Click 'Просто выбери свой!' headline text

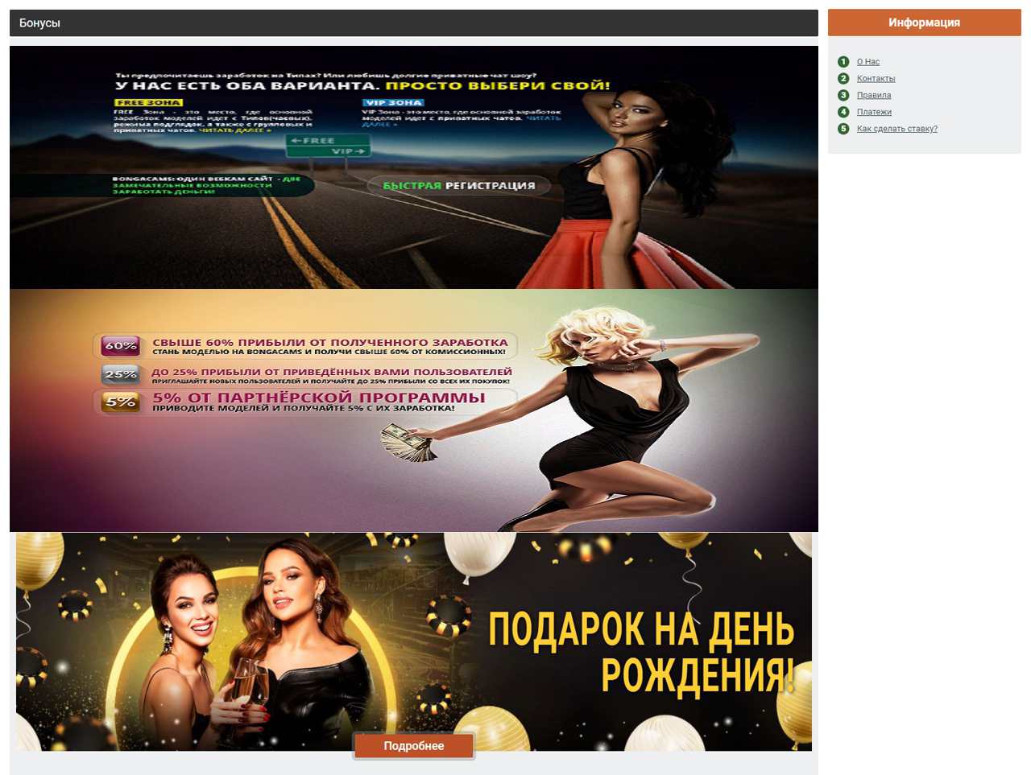[x=498, y=85]
